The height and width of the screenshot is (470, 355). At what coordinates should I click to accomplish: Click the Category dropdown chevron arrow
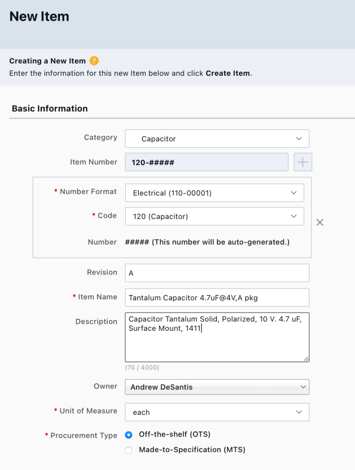coord(299,139)
